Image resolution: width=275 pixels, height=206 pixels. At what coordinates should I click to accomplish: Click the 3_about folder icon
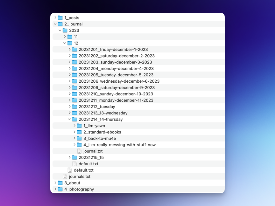point(60,183)
